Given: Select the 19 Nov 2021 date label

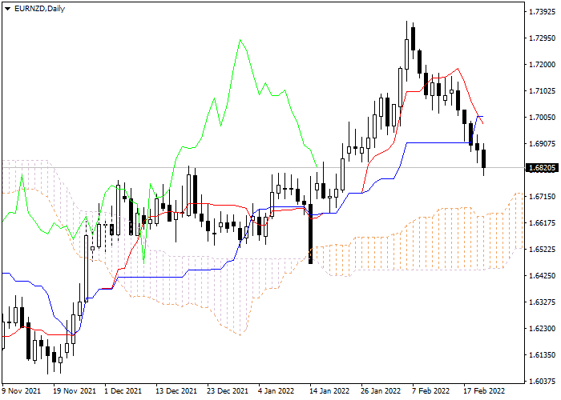Looking at the screenshot, I should [74, 391].
